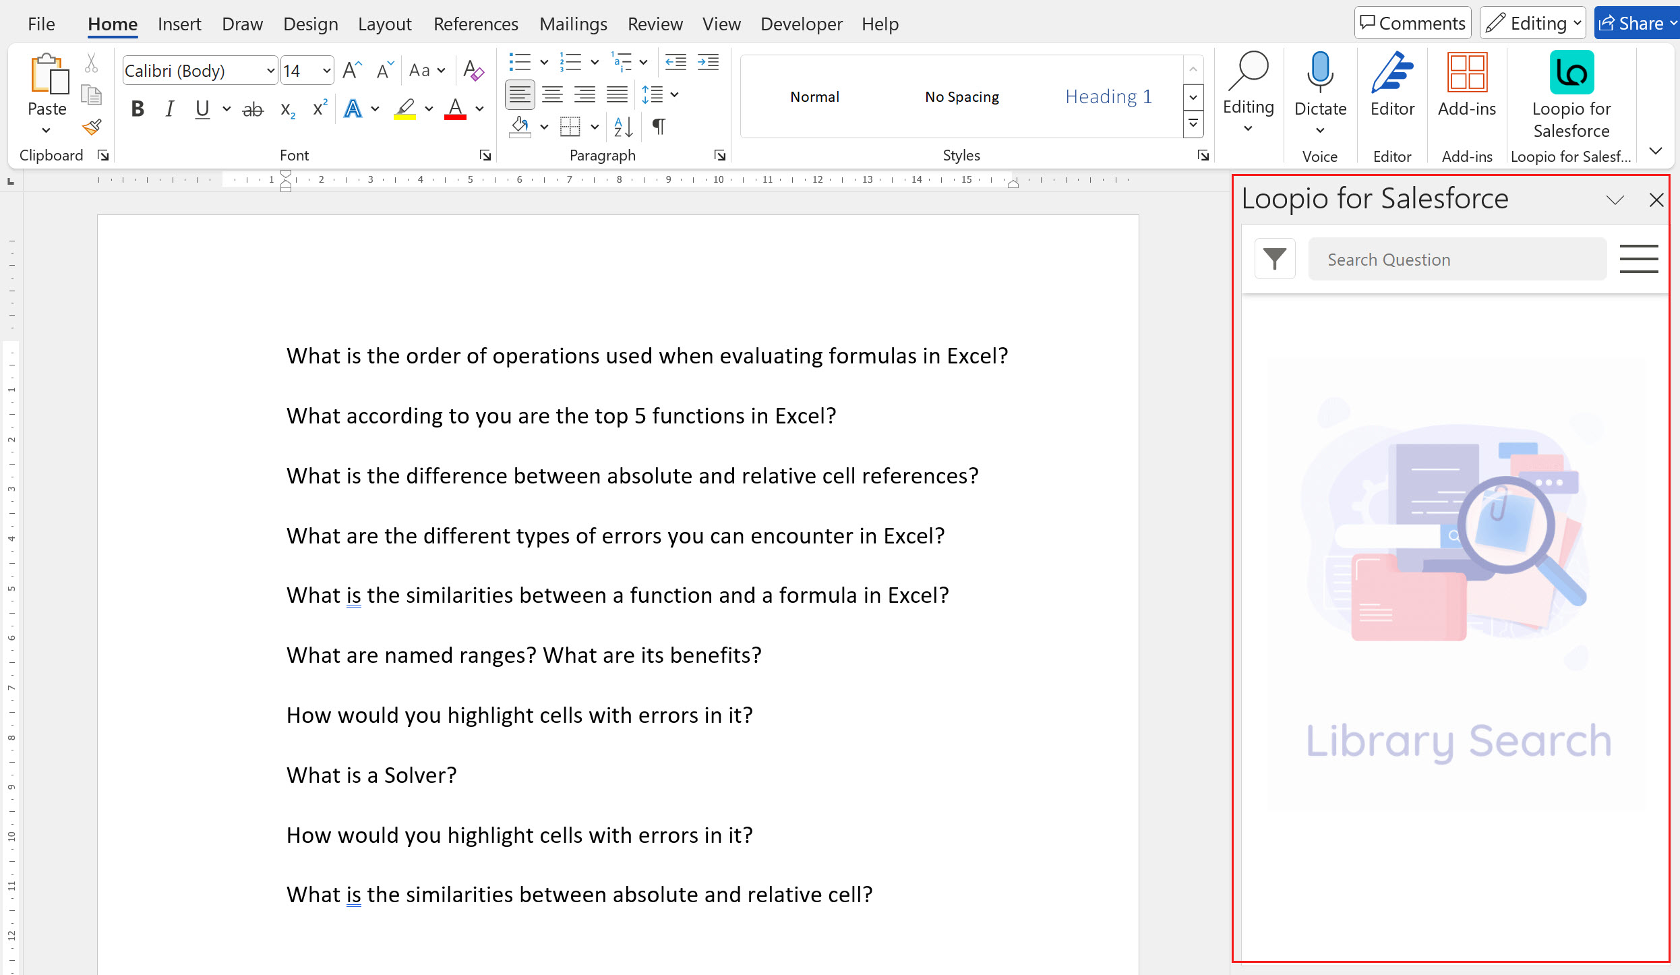Apply shading paint bucket icon

click(520, 127)
